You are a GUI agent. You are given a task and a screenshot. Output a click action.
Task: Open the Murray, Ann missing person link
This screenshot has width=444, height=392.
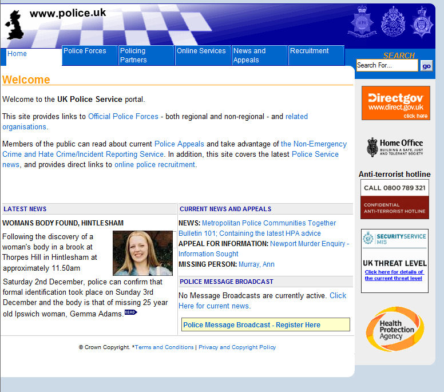(x=256, y=264)
